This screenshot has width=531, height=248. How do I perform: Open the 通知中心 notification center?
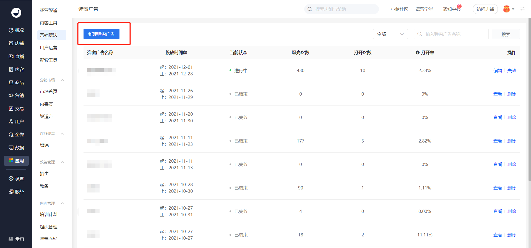[451, 9]
